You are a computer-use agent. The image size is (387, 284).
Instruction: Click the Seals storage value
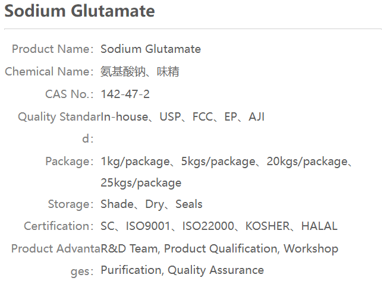coord(189,204)
